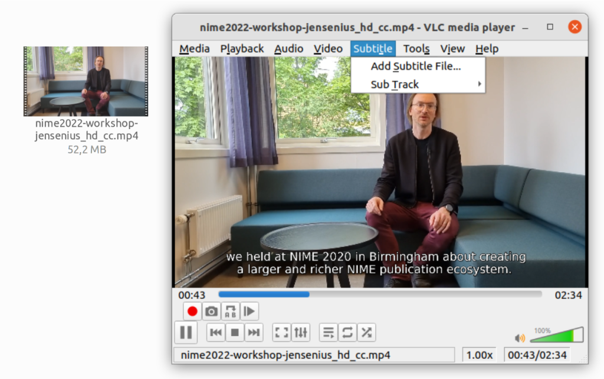Click the status bar file name text
This screenshot has width=604, height=379.
click(285, 355)
